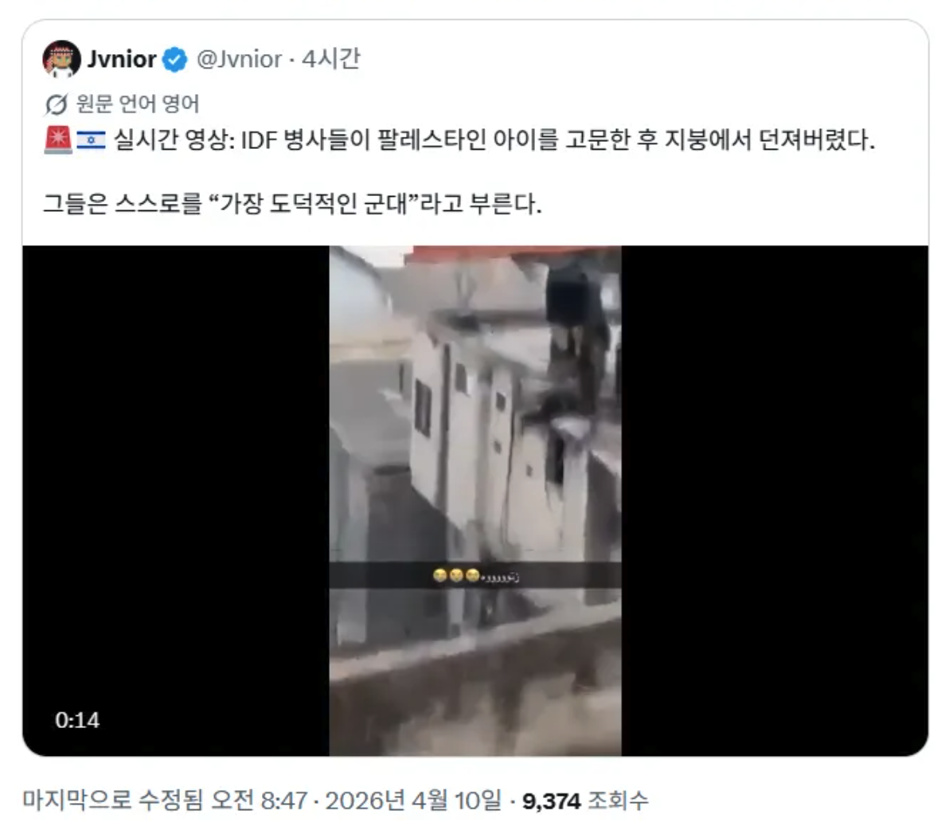This screenshot has width=949, height=838.
Task: Click the 9,374 조회수 view count
Action: point(585,801)
